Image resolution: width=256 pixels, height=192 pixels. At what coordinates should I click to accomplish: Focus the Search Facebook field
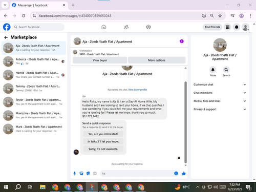[38, 27]
